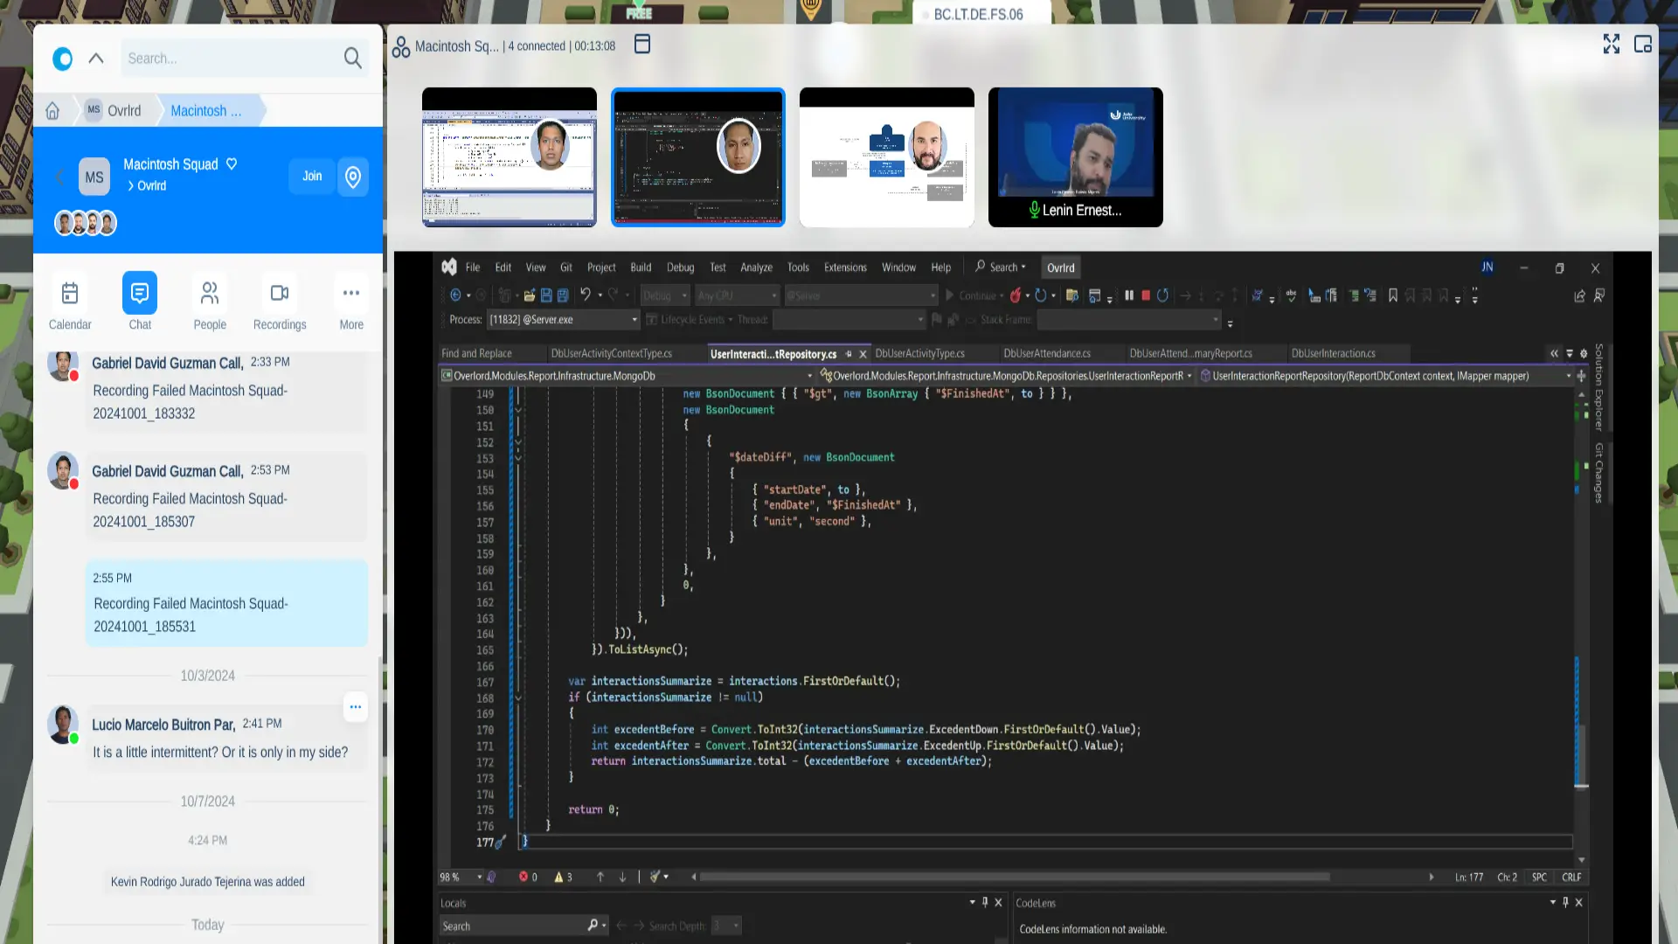Image resolution: width=1678 pixels, height=944 pixels.
Task: Click the search magnifier icon
Action: [352, 59]
